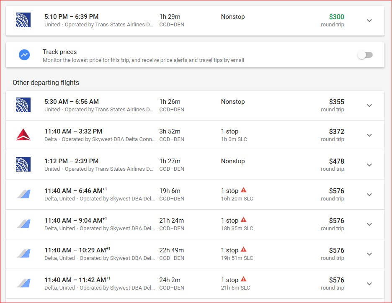Select the 5:10 PM – 6:39 PM flight

pyautogui.click(x=72, y=17)
